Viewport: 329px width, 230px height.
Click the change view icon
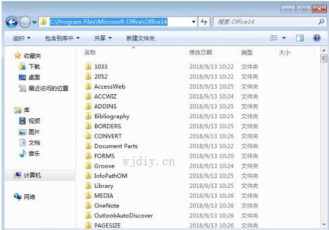click(274, 38)
